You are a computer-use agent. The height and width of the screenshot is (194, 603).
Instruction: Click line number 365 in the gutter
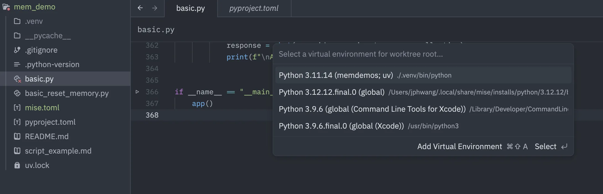[152, 80]
